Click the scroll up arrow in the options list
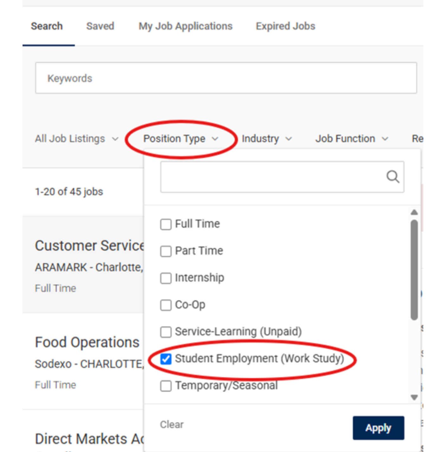Screen dimensions: 444x452 coord(414,212)
